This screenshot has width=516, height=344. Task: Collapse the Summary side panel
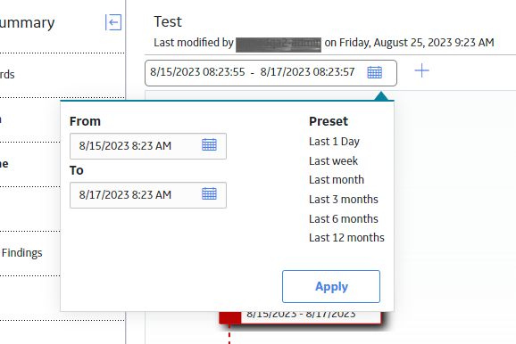pos(113,22)
